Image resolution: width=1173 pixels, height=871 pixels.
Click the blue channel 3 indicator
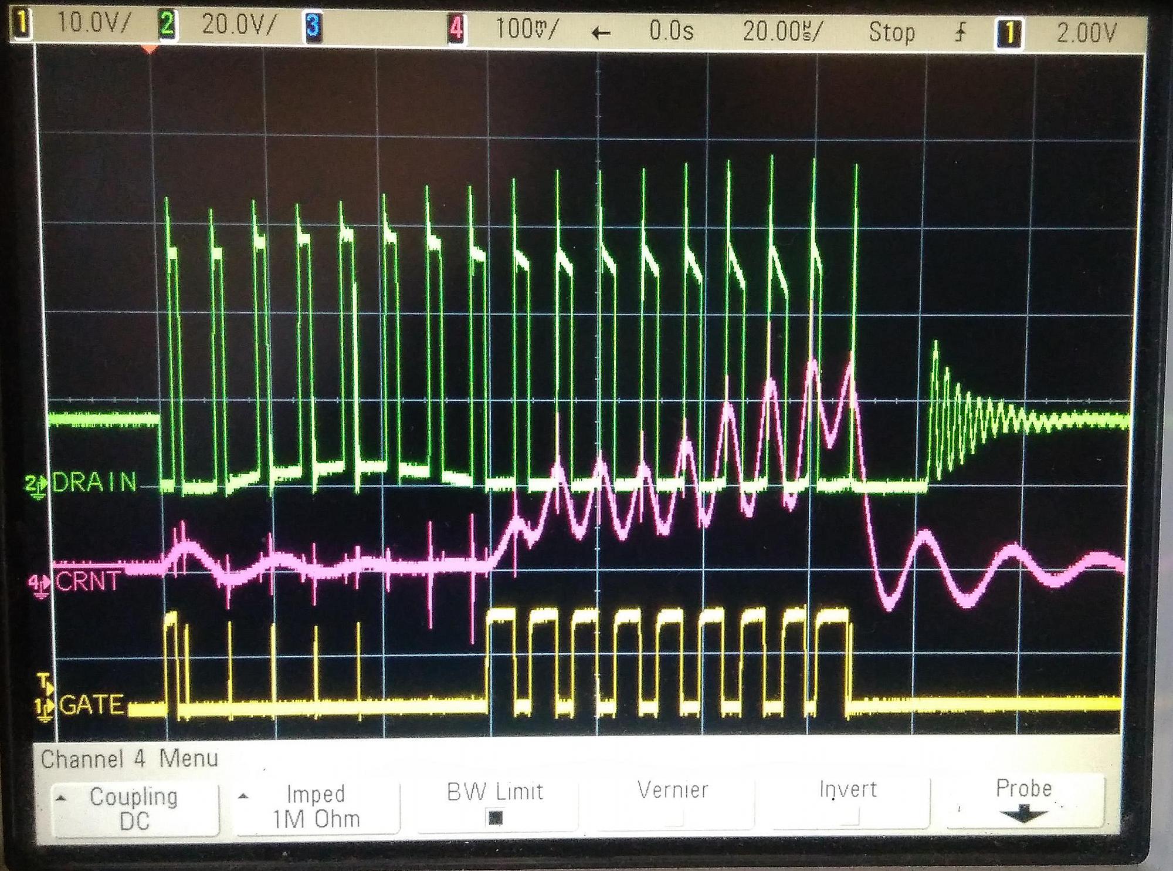313,26
